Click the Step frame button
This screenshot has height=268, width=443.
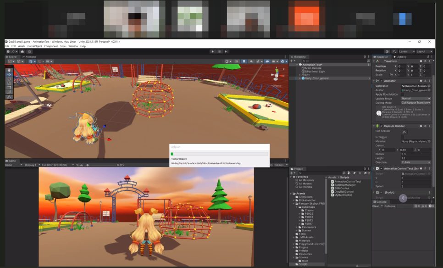(x=226, y=51)
